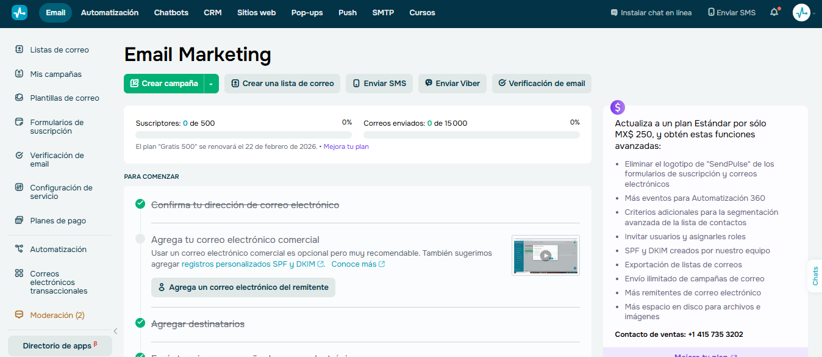Open the Chatbots section from top navigation
This screenshot has width=822, height=357.
click(x=171, y=12)
